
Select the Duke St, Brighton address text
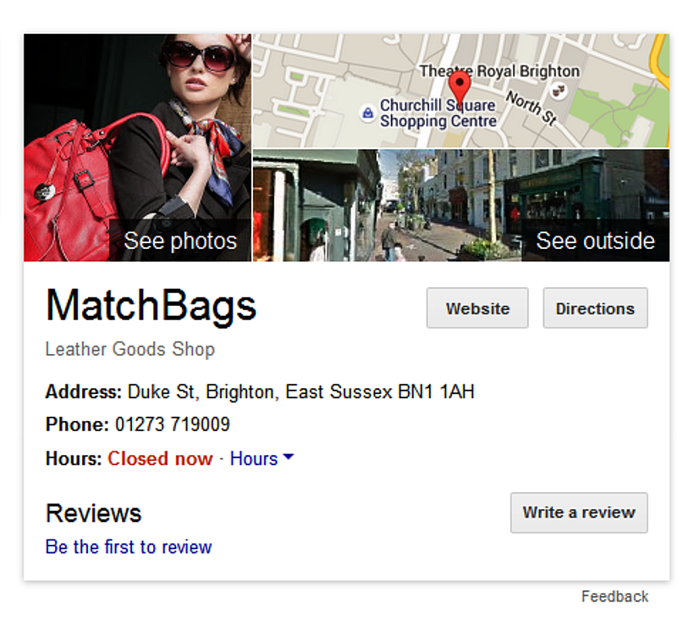pos(300,392)
